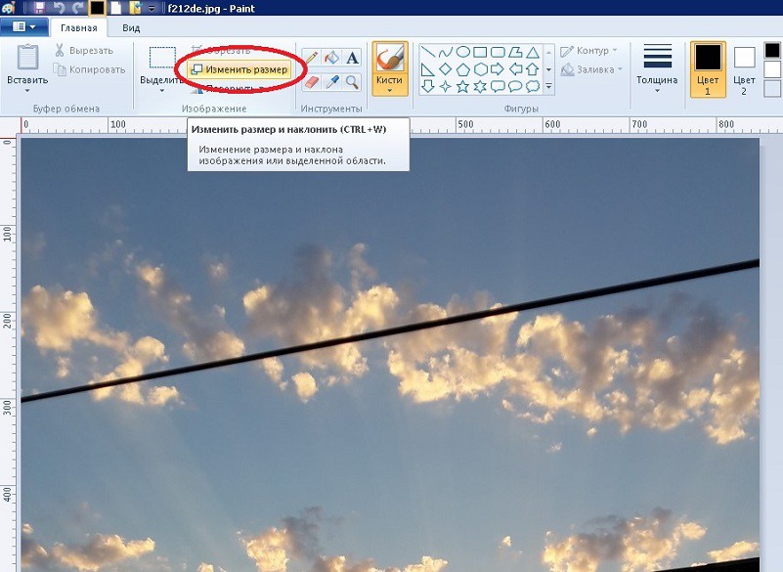Open the Paint file menu button
The image size is (783, 572).
pos(23,27)
